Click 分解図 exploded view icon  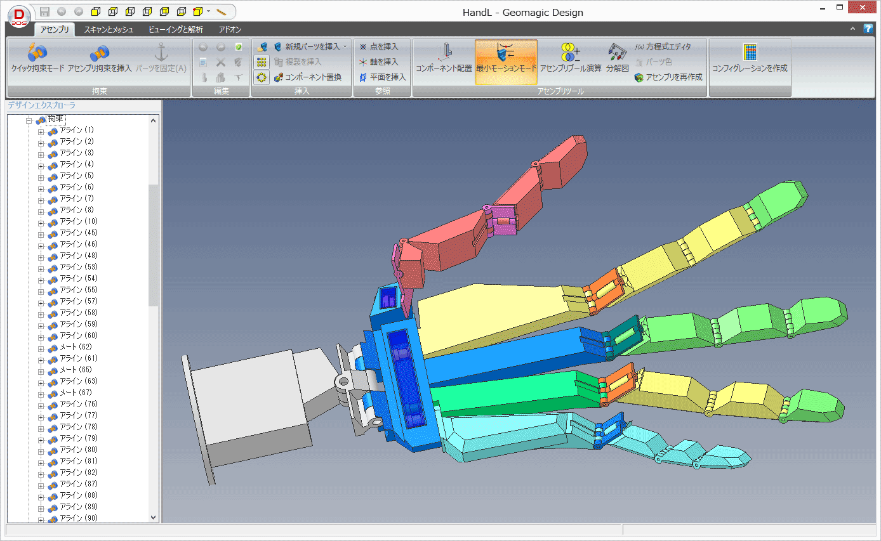[x=617, y=58]
